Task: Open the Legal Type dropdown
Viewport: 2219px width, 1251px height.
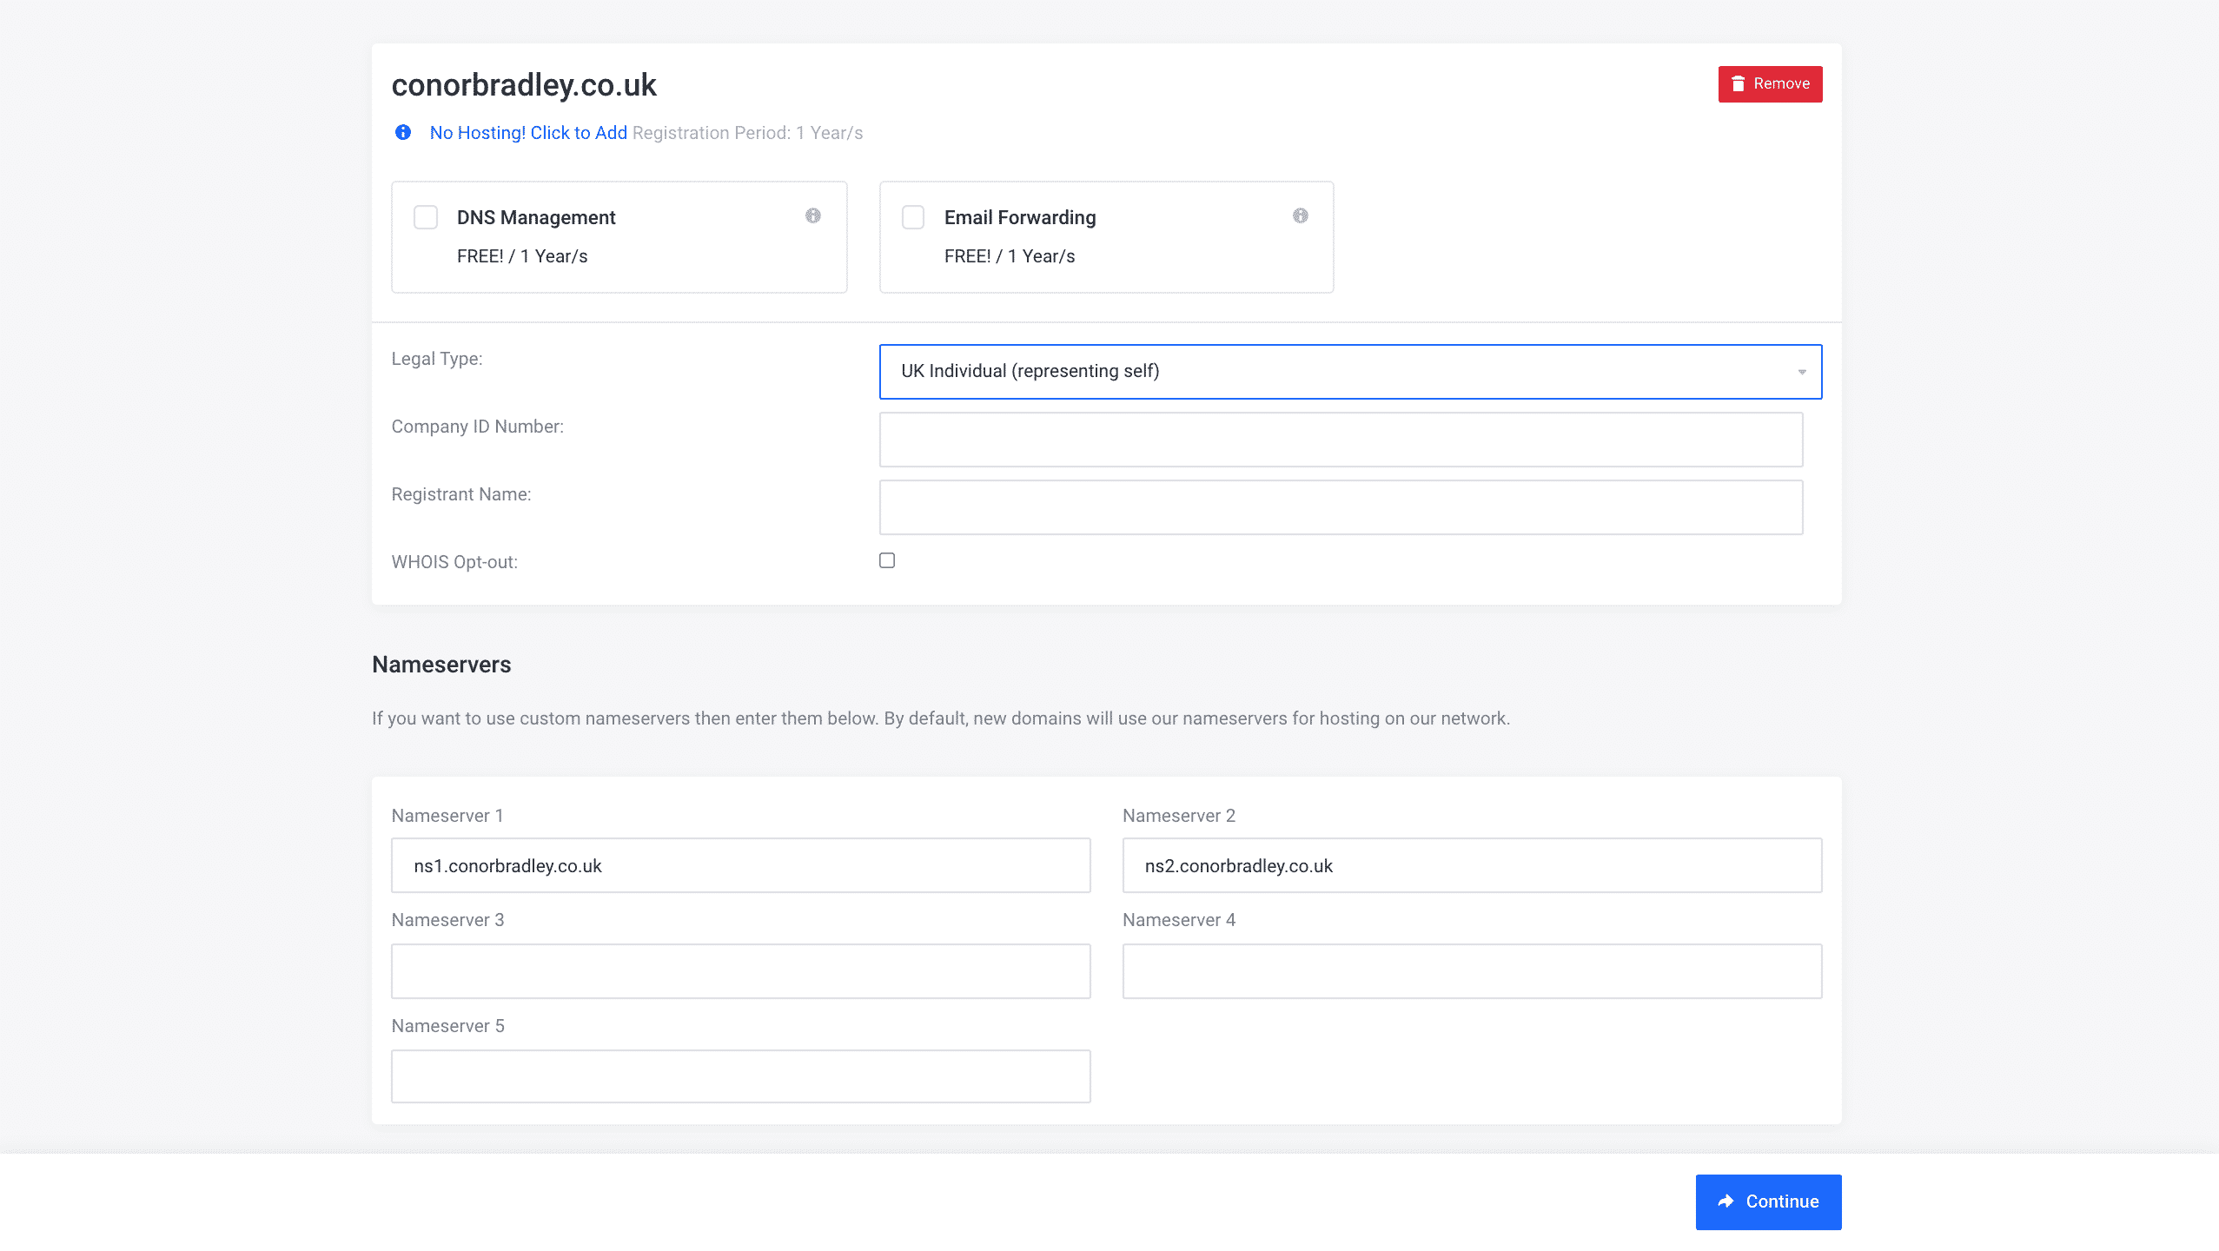Action: 1350,372
